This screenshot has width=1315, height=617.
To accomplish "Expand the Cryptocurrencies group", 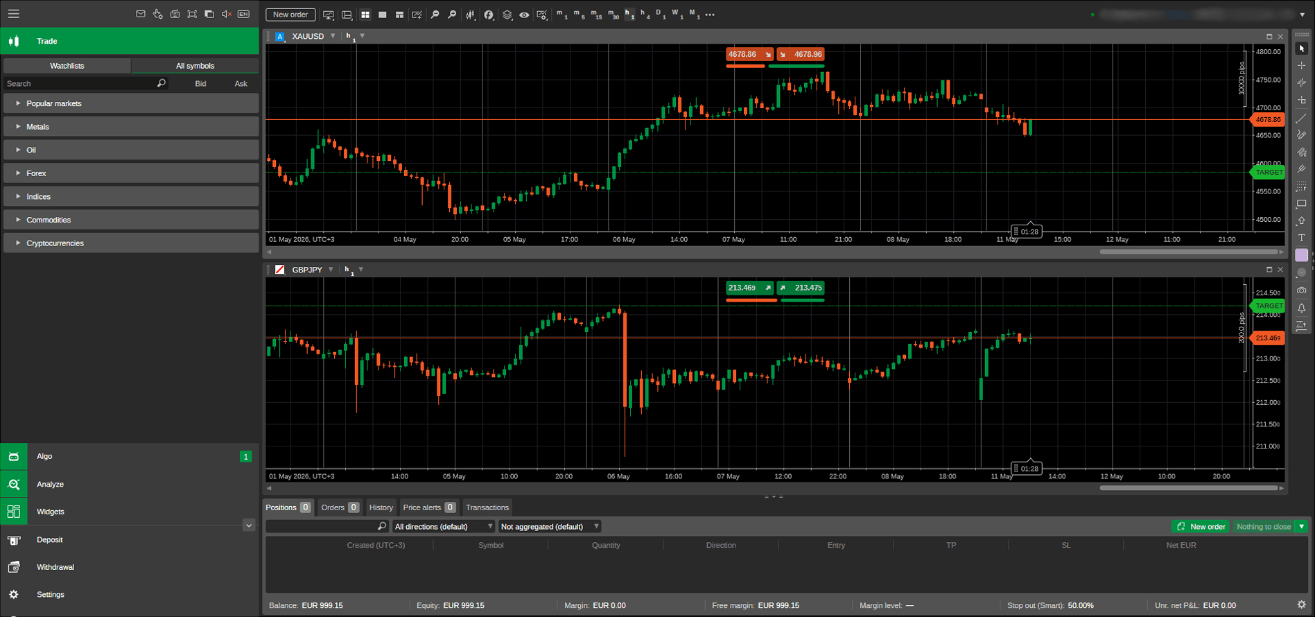I will (131, 243).
